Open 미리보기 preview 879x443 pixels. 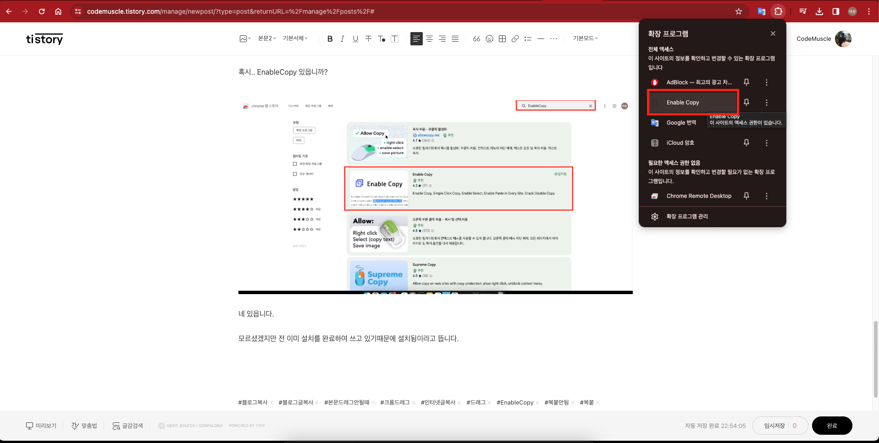click(x=41, y=426)
